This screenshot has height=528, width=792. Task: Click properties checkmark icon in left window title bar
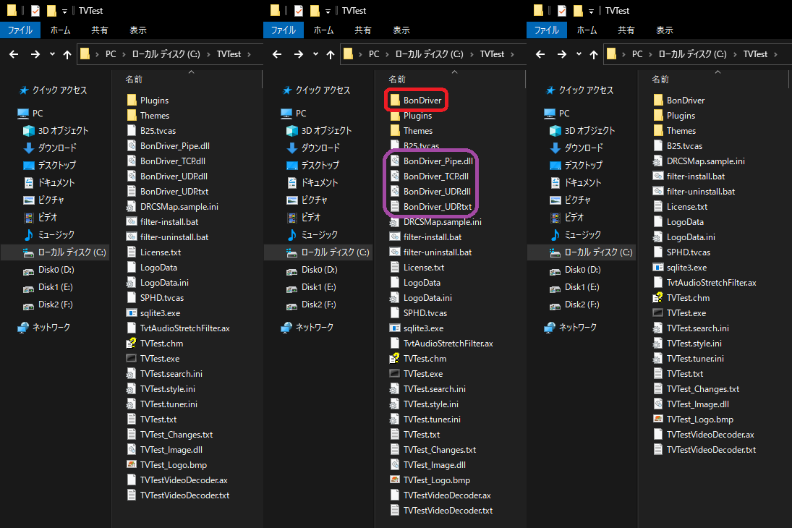click(35, 11)
